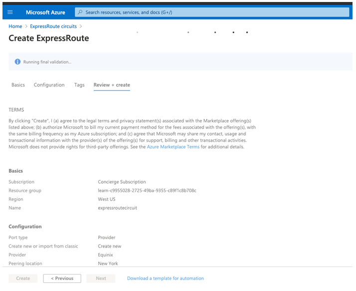Select the Tags tab
The width and height of the screenshot is (356, 291).
[79, 85]
